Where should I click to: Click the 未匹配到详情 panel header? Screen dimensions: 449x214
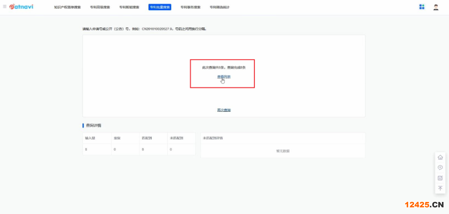pyautogui.click(x=212, y=138)
